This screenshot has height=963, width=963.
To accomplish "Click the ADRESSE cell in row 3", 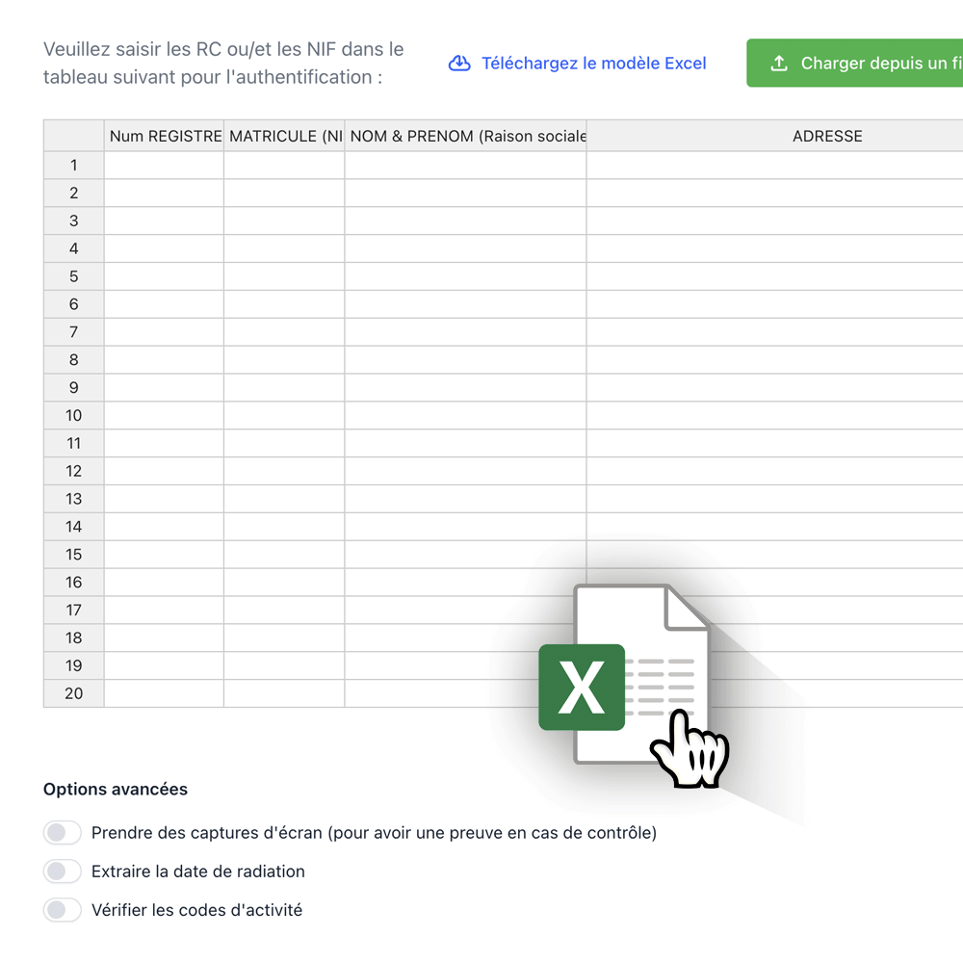I will click(x=775, y=221).
